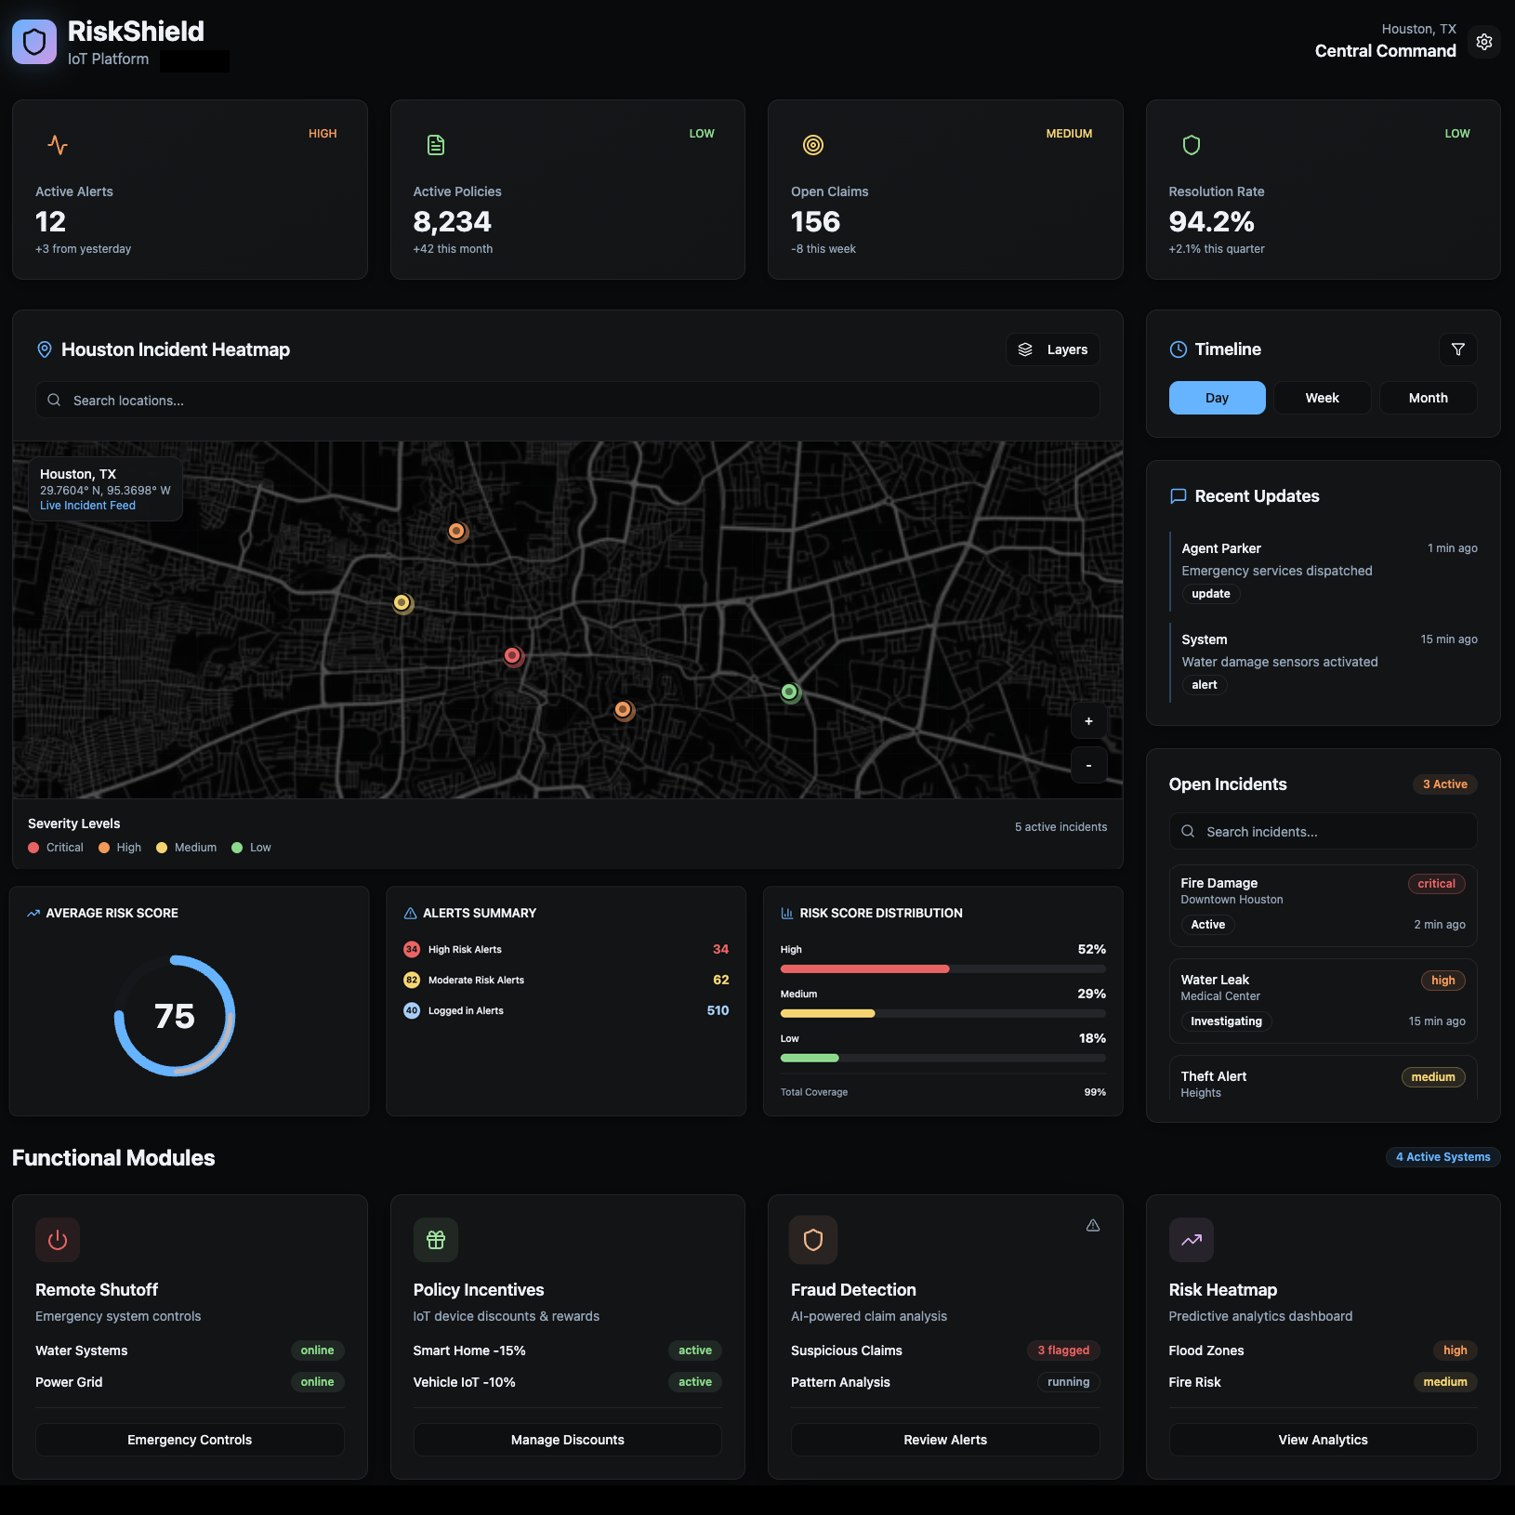Click the green low-severity map marker
The width and height of the screenshot is (1515, 1515).
pyautogui.click(x=789, y=692)
